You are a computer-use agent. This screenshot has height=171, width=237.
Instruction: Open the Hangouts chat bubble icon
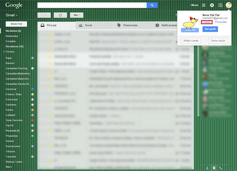[x=214, y=168]
